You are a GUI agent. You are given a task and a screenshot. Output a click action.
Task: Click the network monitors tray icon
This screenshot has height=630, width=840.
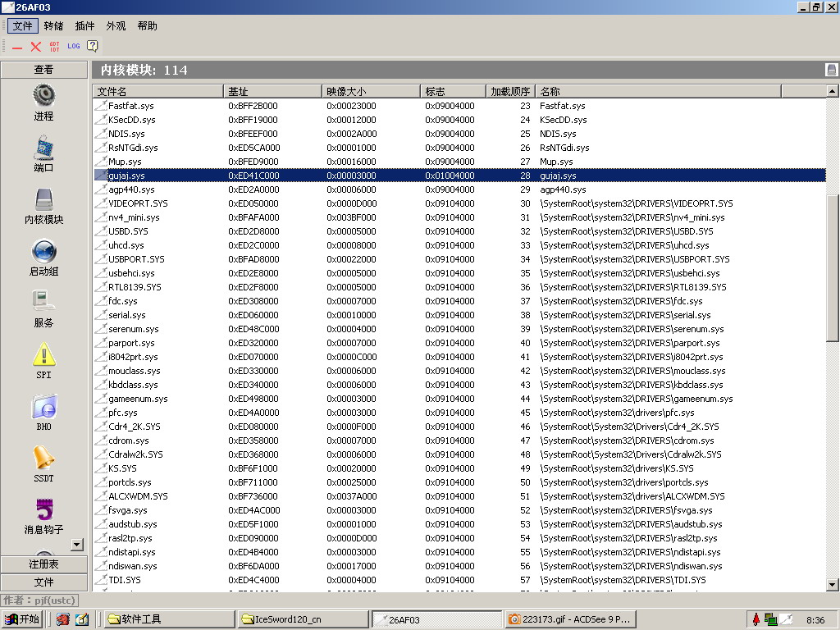coord(771,620)
